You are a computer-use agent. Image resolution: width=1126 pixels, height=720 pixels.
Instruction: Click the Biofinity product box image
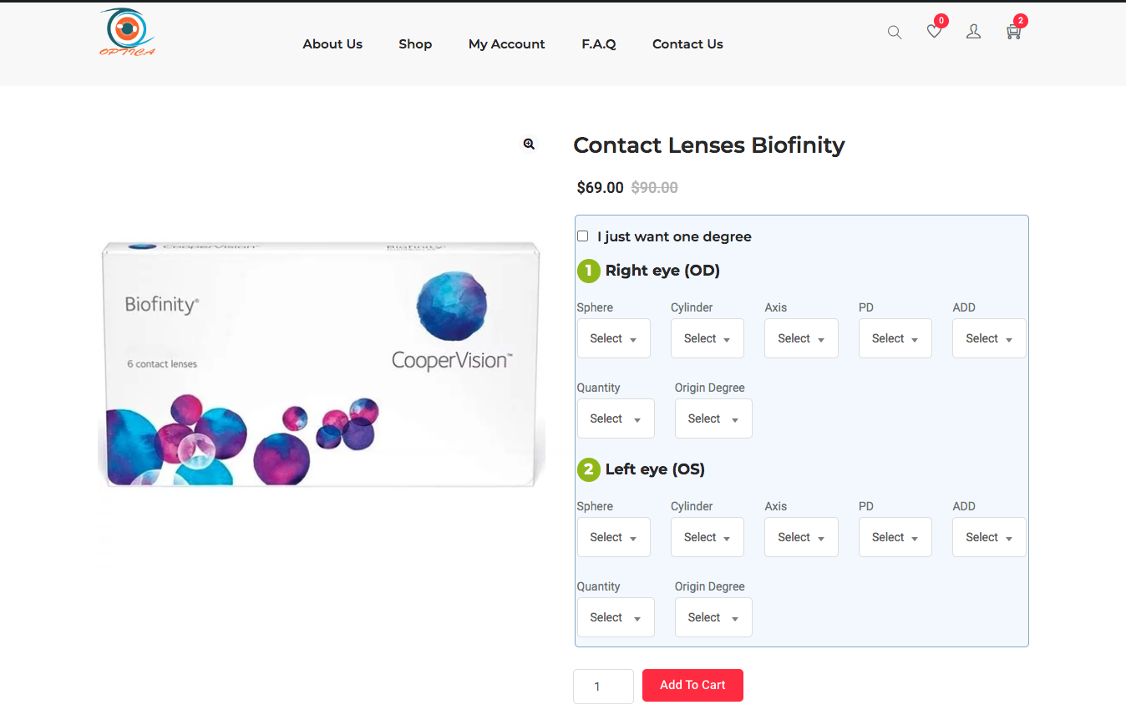tap(322, 363)
